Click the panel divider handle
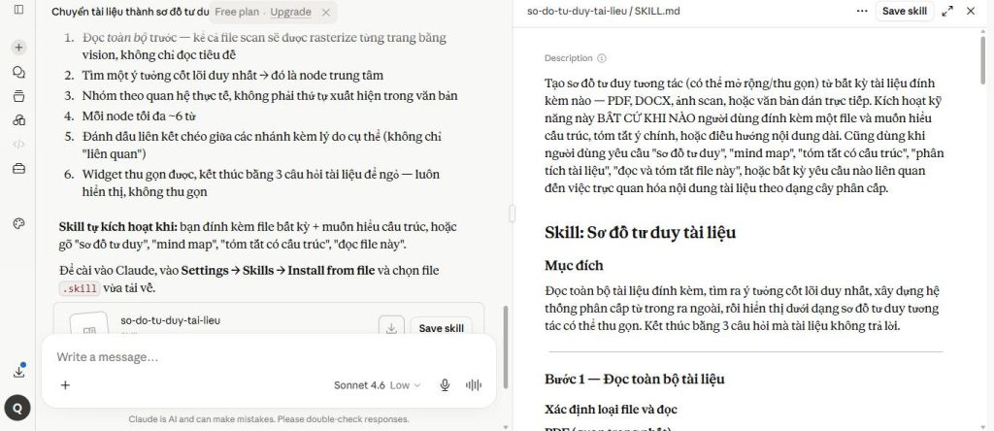Screen dimensions: 994x431 tap(513, 214)
